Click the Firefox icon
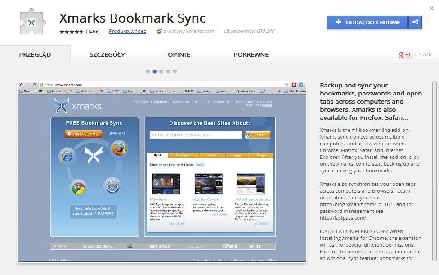Viewport: 439px width, 275px height. point(119,149)
